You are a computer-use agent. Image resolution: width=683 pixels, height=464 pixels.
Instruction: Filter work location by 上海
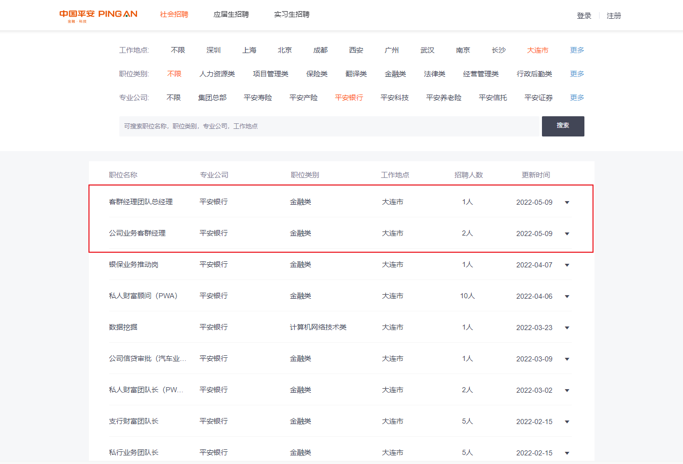pos(249,50)
